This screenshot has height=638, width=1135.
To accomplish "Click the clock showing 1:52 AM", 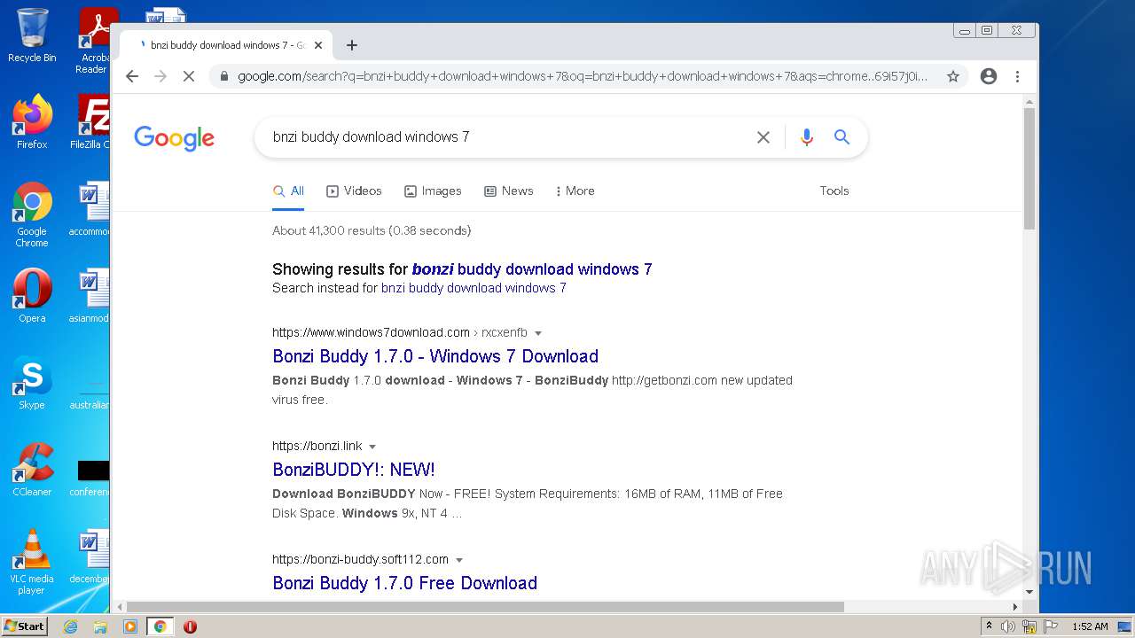I will pyautogui.click(x=1090, y=626).
